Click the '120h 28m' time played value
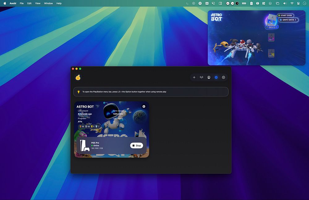The width and height of the screenshot is (309, 200). pos(118,114)
